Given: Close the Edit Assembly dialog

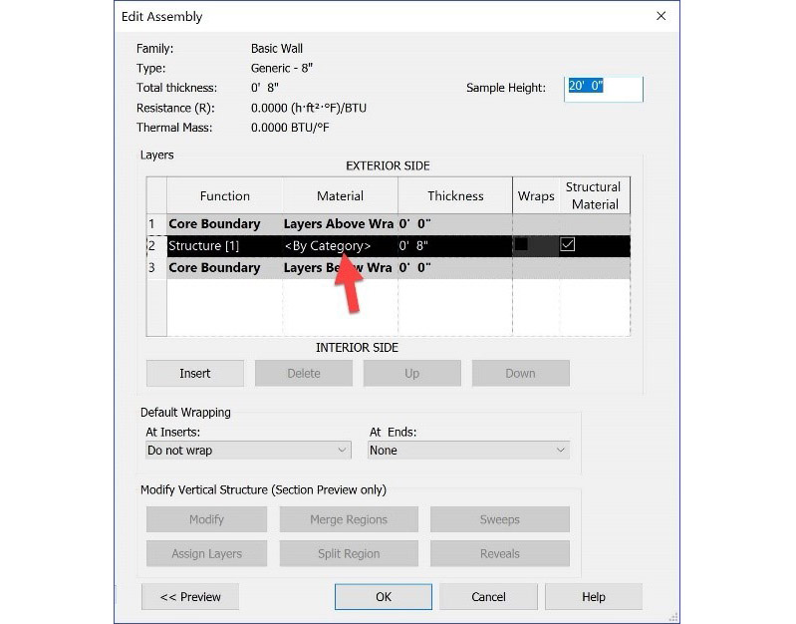Looking at the screenshot, I should click(661, 17).
